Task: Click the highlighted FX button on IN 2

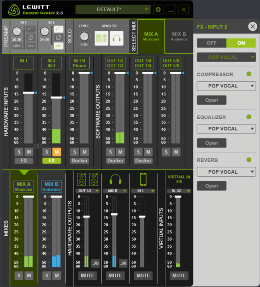Action: pyautogui.click(x=52, y=161)
